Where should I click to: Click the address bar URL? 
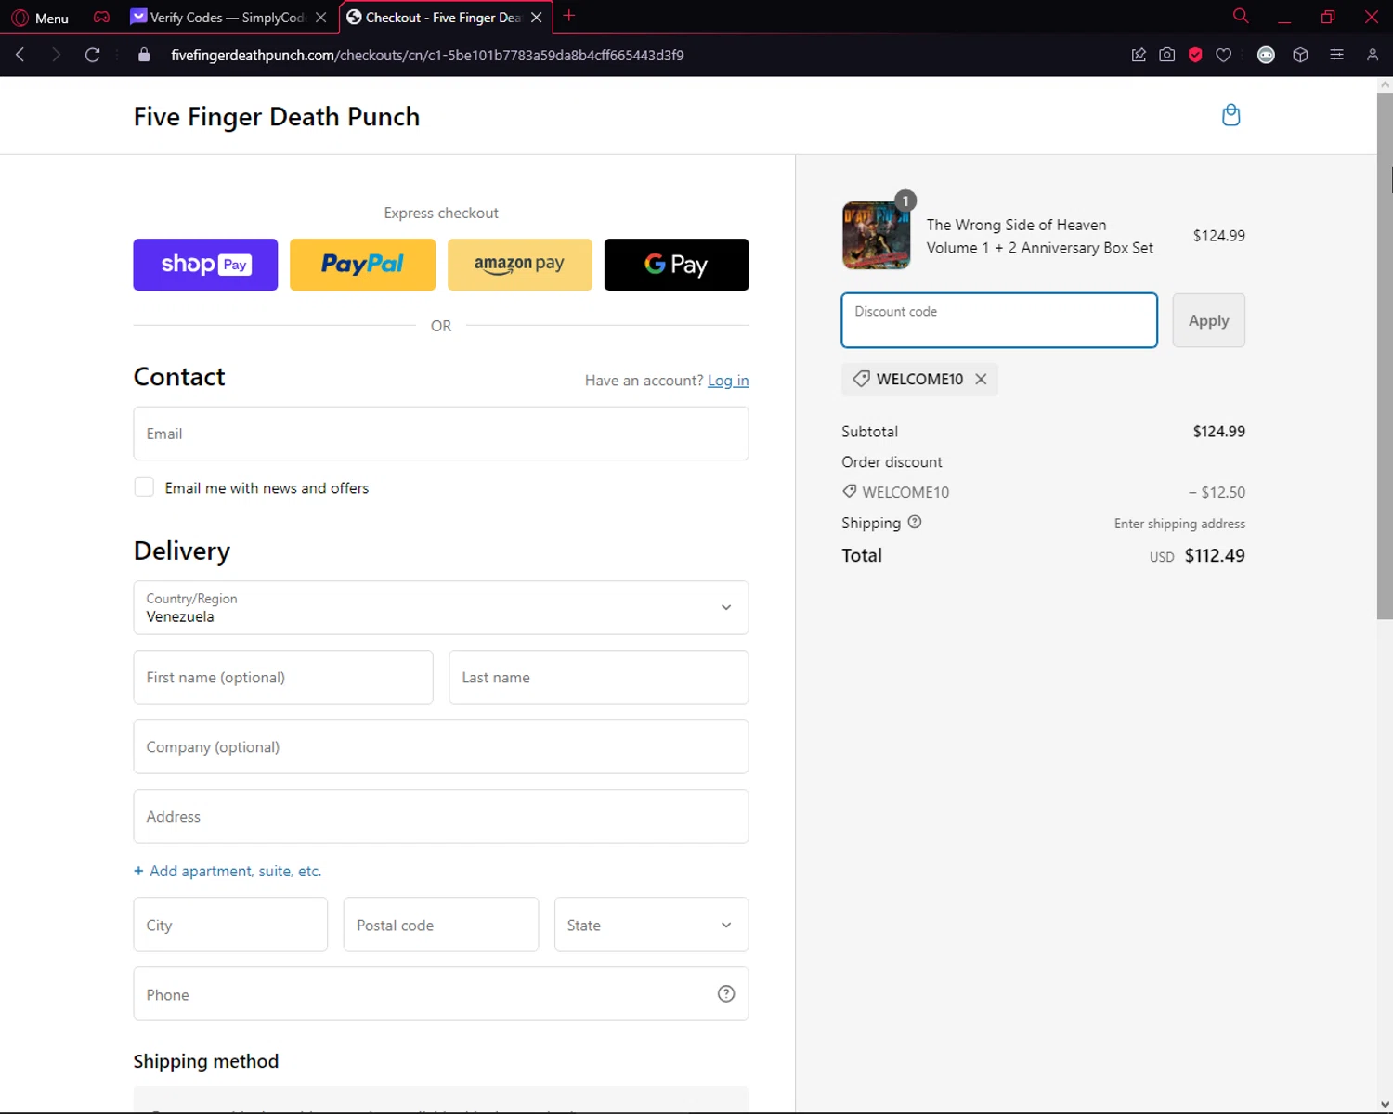coord(427,55)
